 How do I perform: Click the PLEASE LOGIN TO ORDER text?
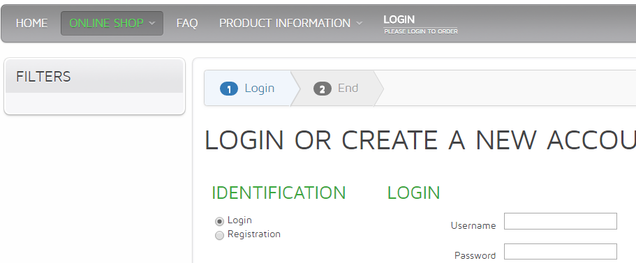click(x=420, y=31)
